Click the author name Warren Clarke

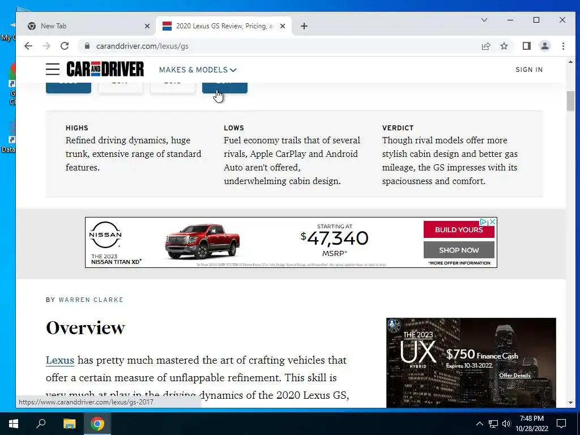91,300
